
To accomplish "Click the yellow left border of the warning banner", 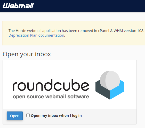I will coord(3,33).
